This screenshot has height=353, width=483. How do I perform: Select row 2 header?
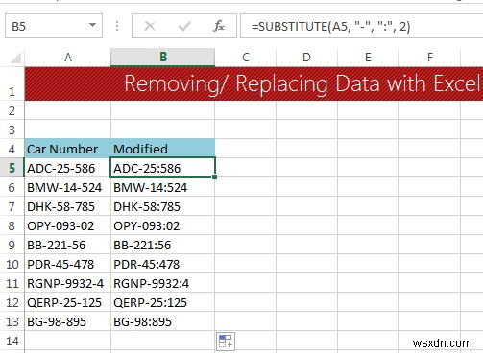[x=12, y=110]
